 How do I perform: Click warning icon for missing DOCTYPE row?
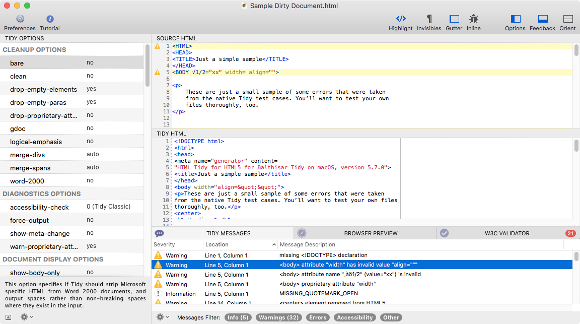coord(158,255)
